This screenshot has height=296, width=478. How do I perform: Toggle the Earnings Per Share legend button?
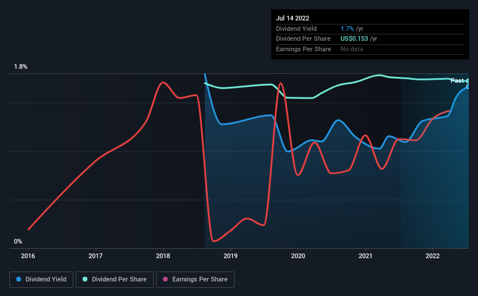click(195, 280)
